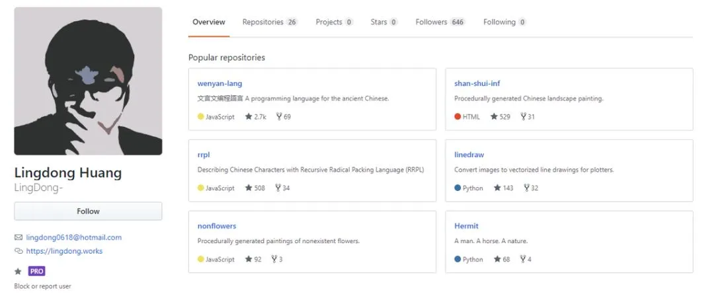Click the fork icon on wenyan-lang repository
Viewport: 714px width, 296px height.
(278, 117)
